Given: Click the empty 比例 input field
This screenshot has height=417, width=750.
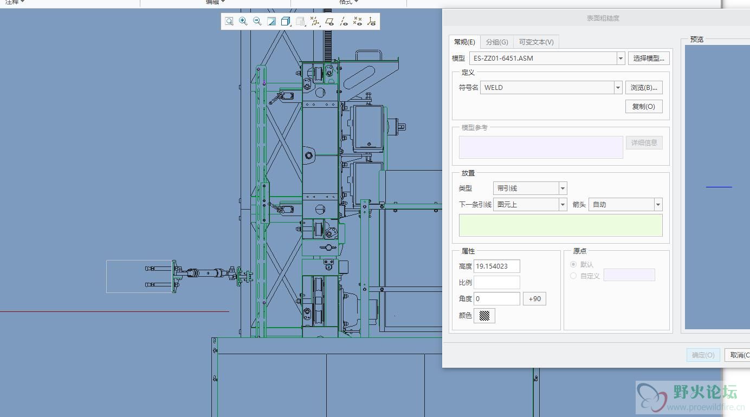Looking at the screenshot, I should click(497, 282).
